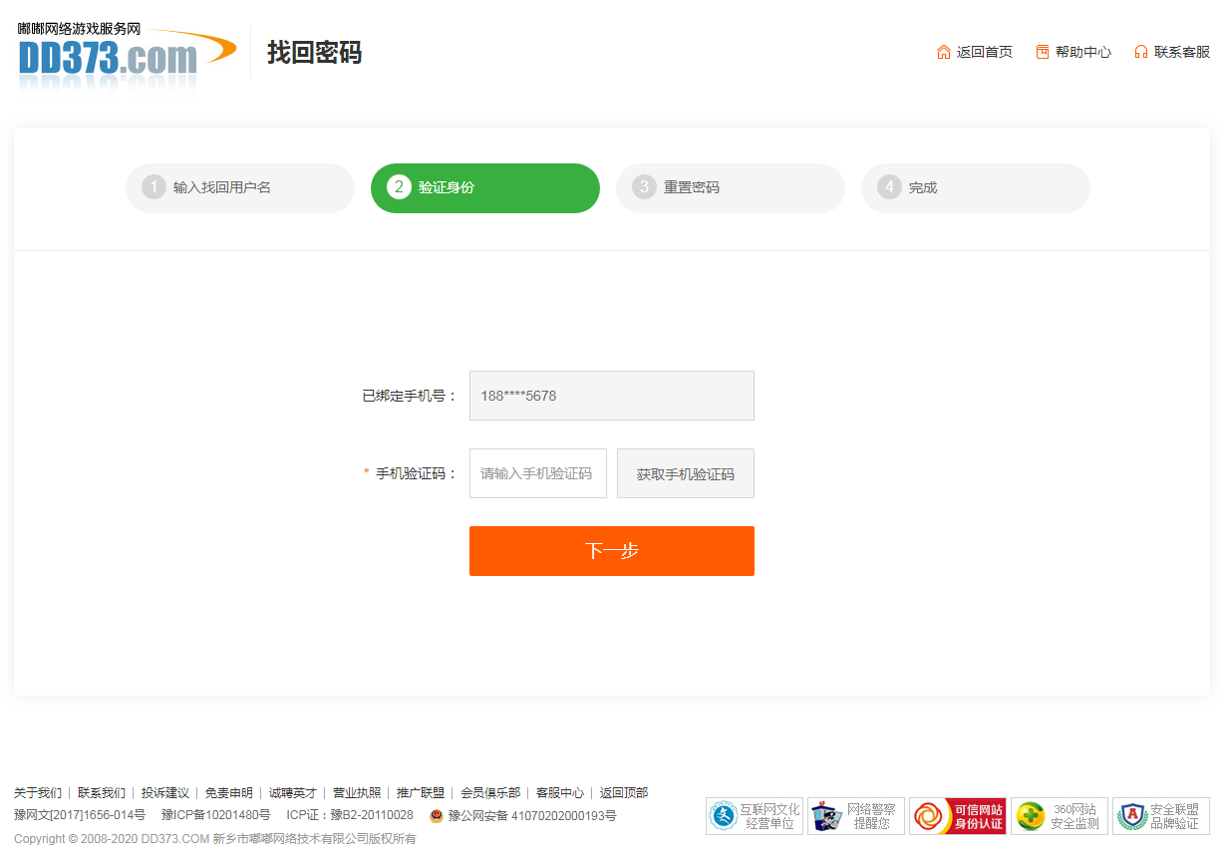Open 客服中心 footer link
This screenshot has height=861, width=1222.
point(560,793)
